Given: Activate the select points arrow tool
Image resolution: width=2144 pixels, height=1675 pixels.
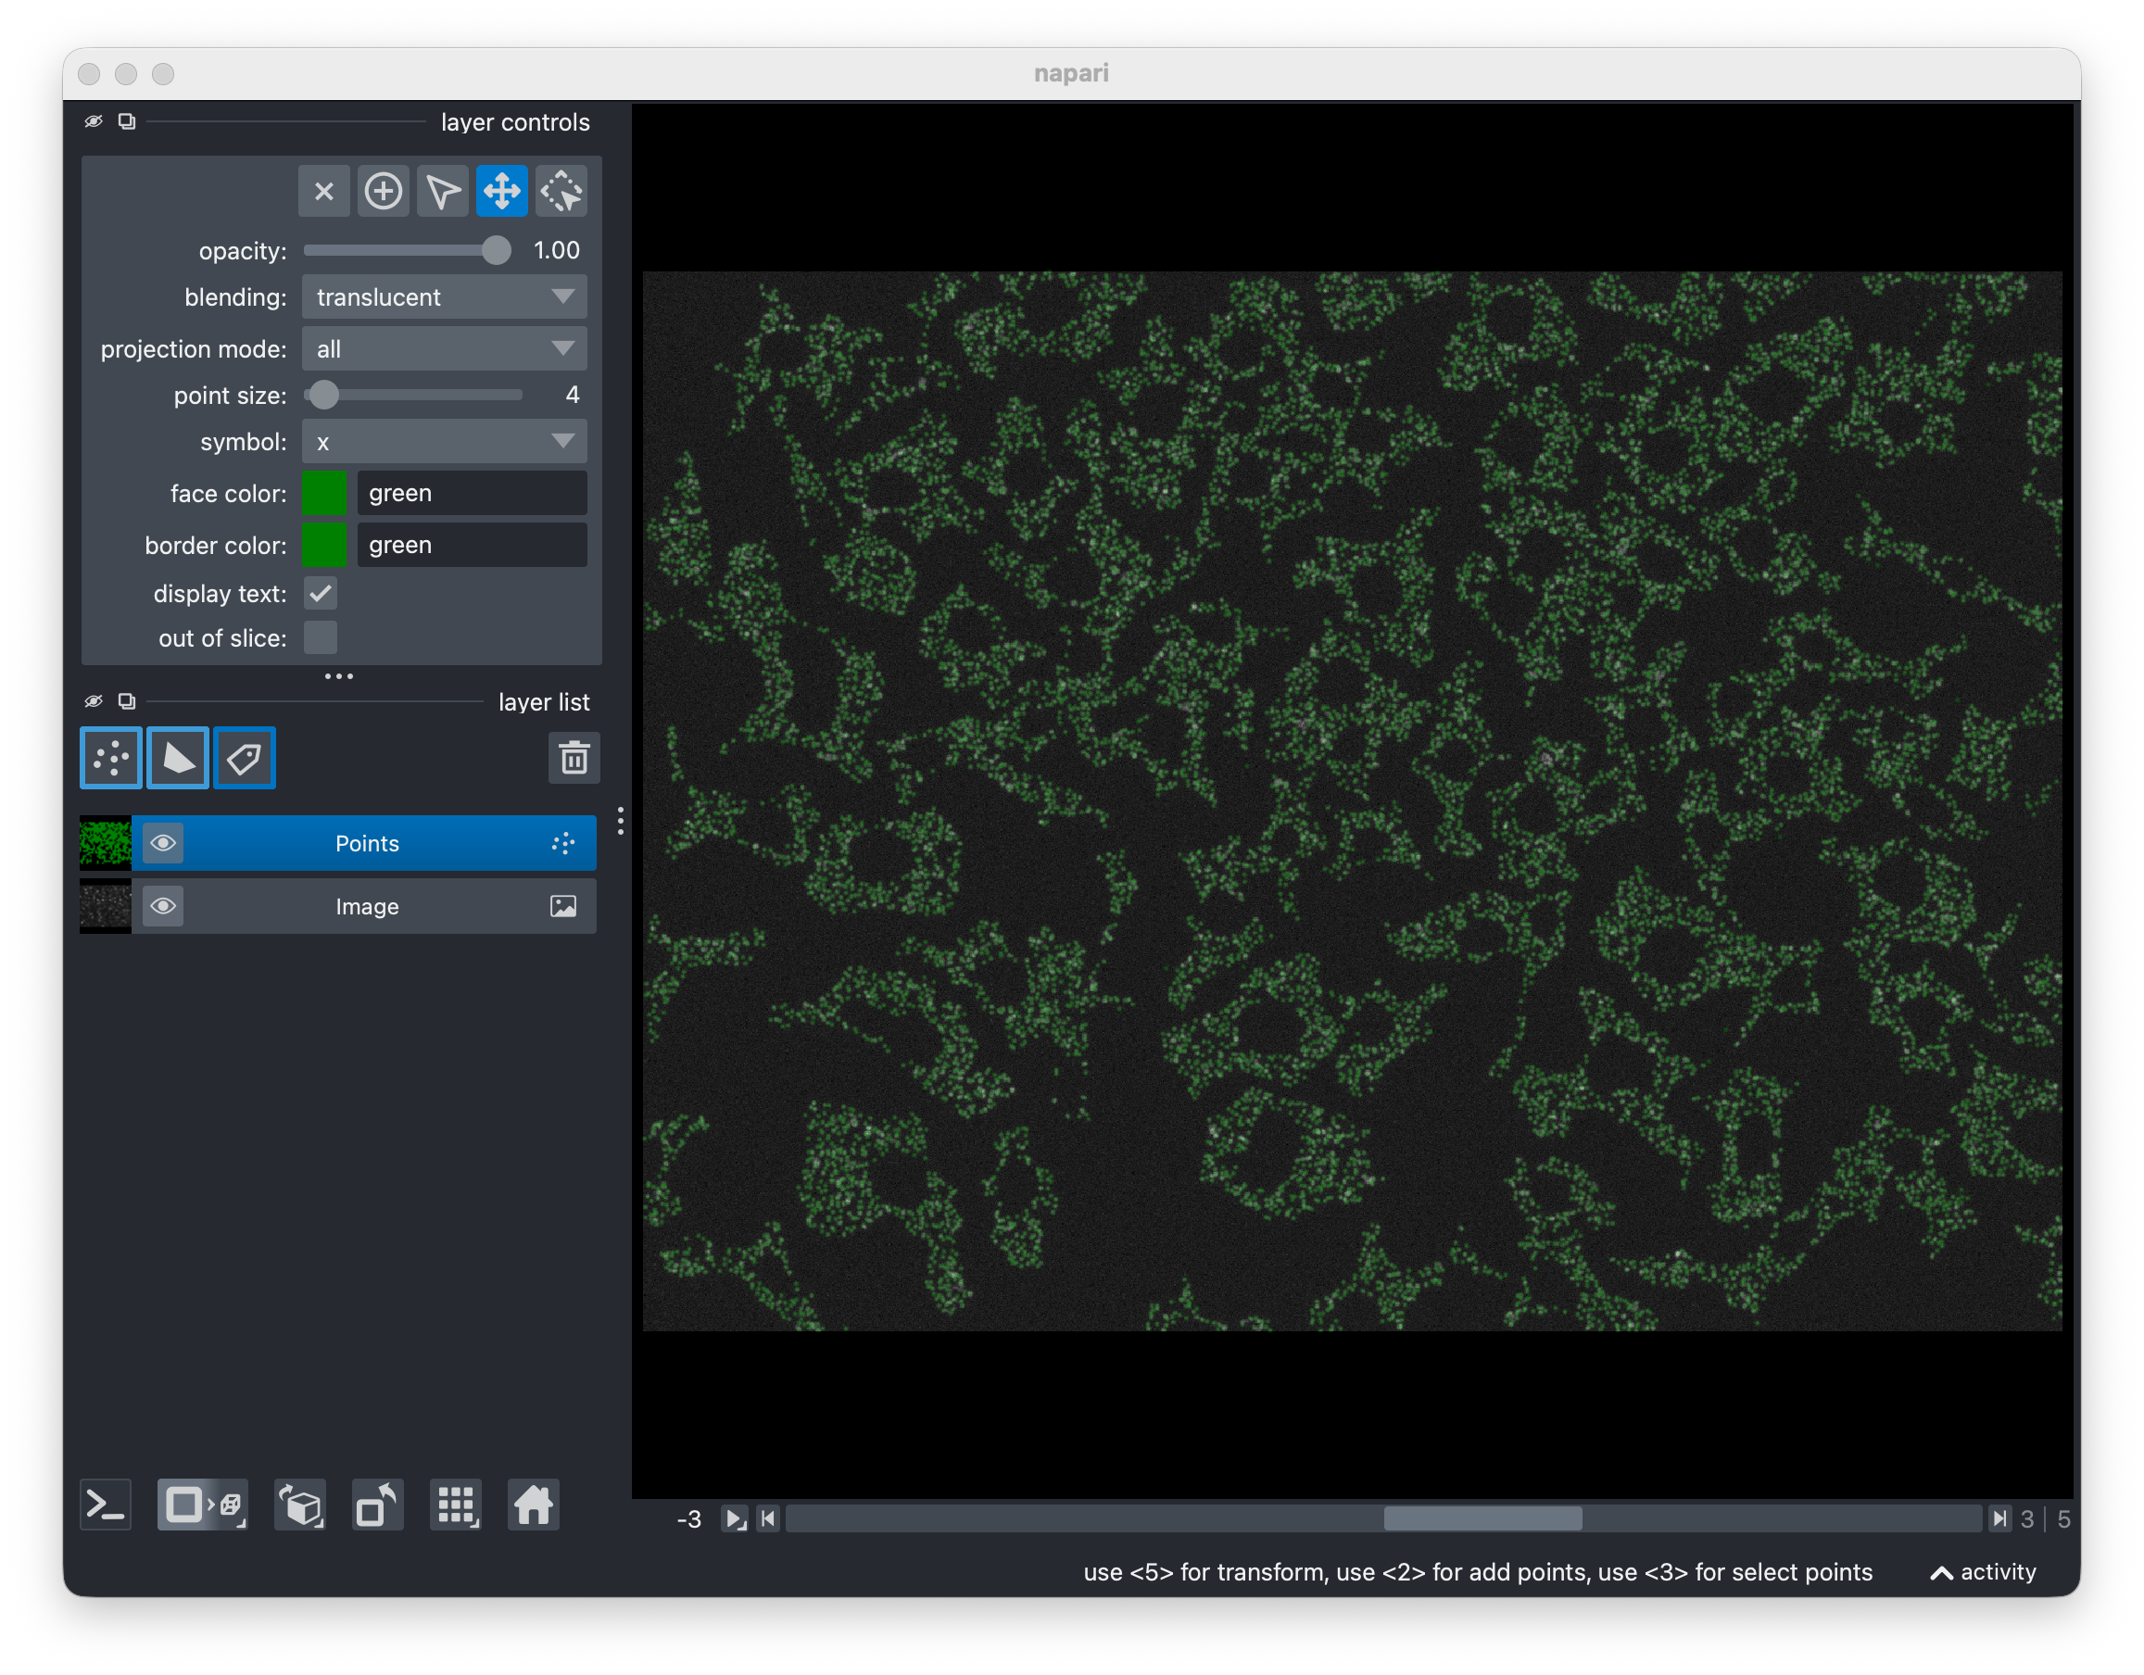Looking at the screenshot, I should [443, 192].
